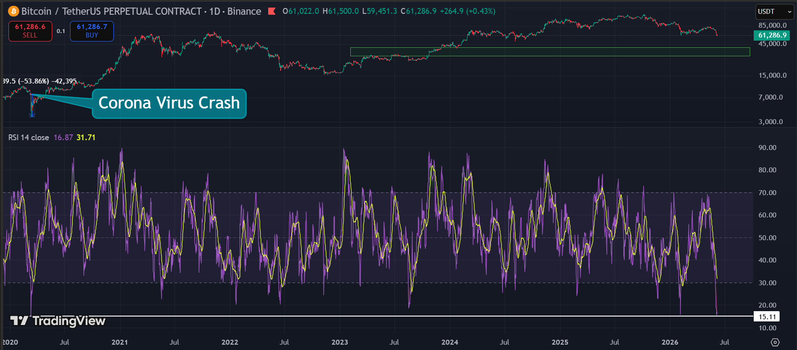The width and height of the screenshot is (797, 350).
Task: Click the 15,000.0 price axis label
Action: tap(772, 75)
